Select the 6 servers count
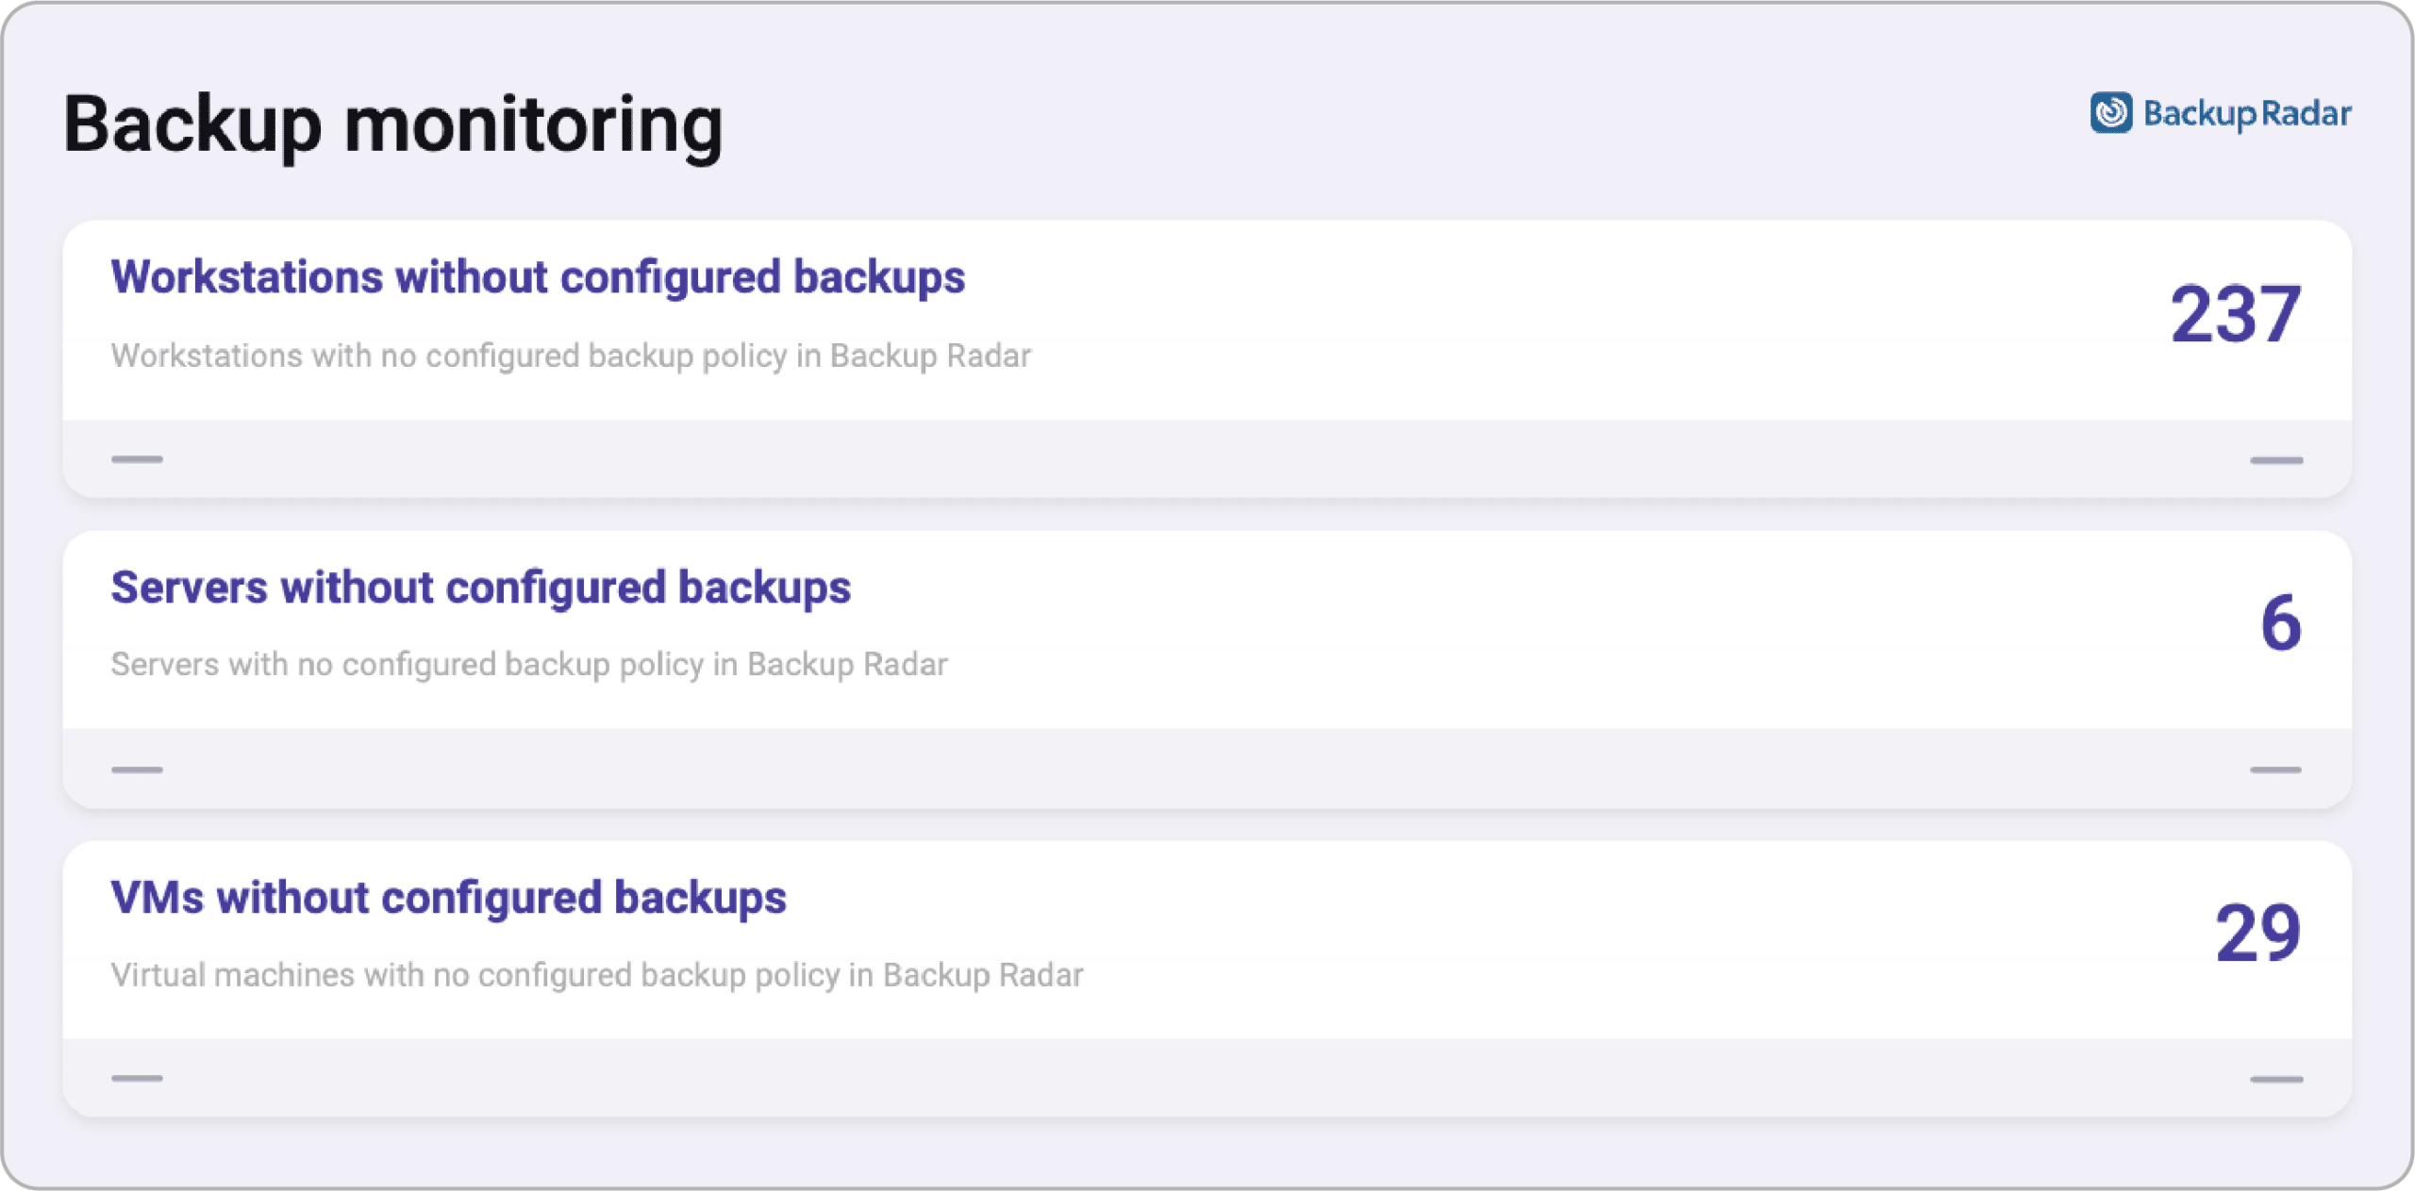The height and width of the screenshot is (1191, 2415). click(2280, 623)
